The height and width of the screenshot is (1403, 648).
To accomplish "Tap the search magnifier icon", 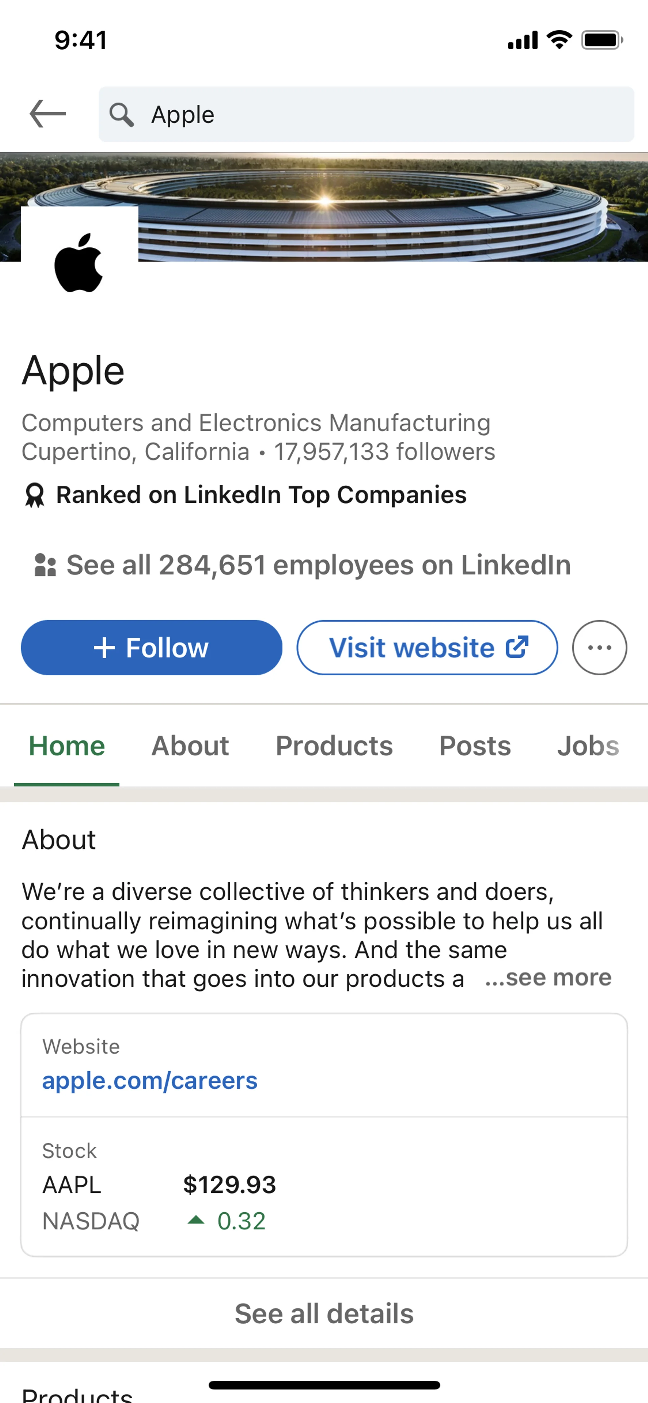I will (x=121, y=115).
